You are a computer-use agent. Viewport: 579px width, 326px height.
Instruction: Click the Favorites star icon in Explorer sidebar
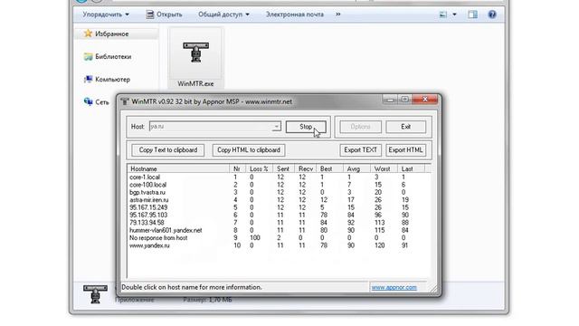pos(88,34)
